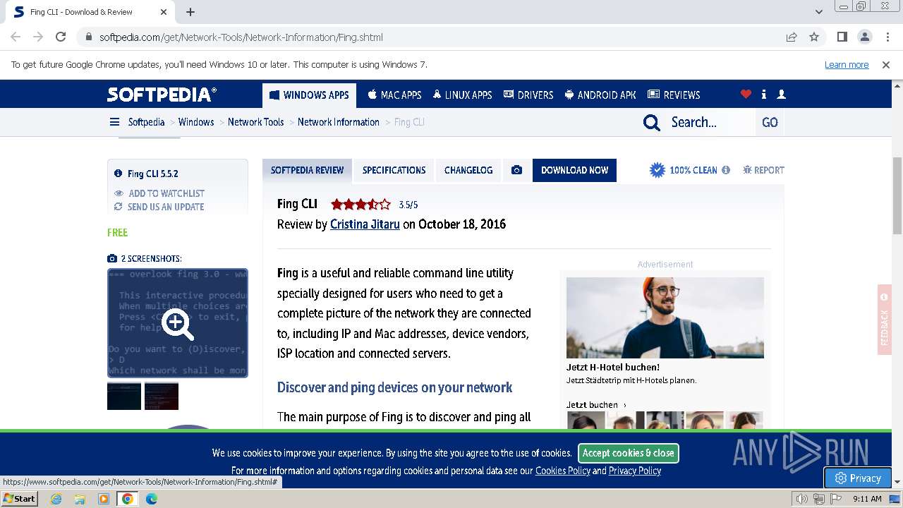The image size is (903, 508).
Task: Open the Cookies Policy link
Action: click(563, 471)
